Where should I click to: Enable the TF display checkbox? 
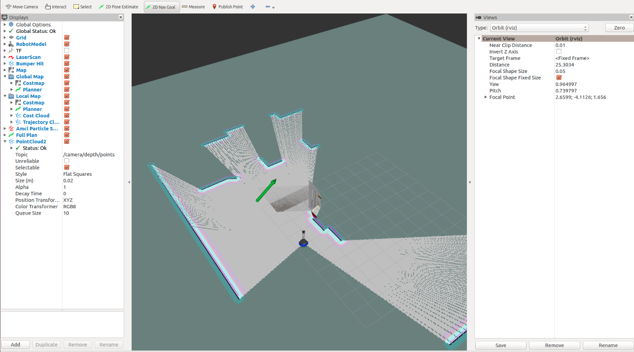click(67, 51)
